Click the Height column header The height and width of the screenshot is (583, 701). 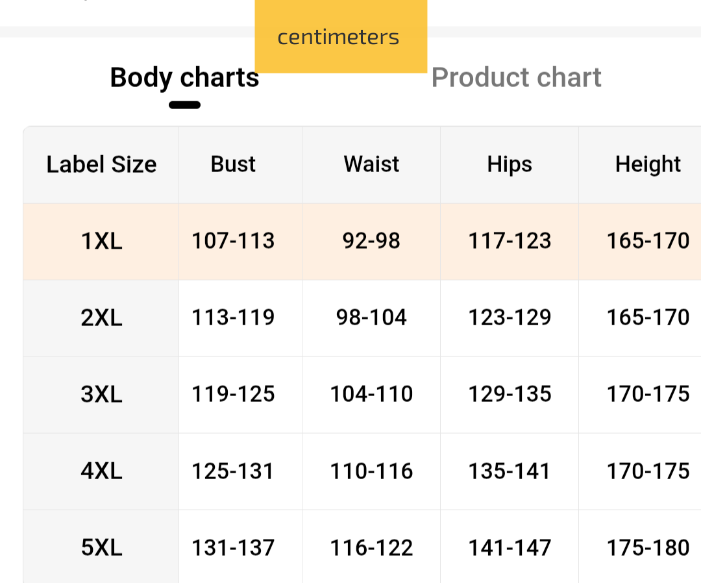[x=648, y=164]
